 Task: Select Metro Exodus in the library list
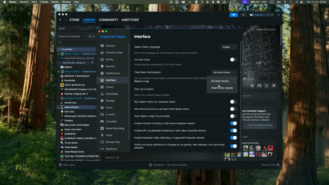click(x=71, y=107)
